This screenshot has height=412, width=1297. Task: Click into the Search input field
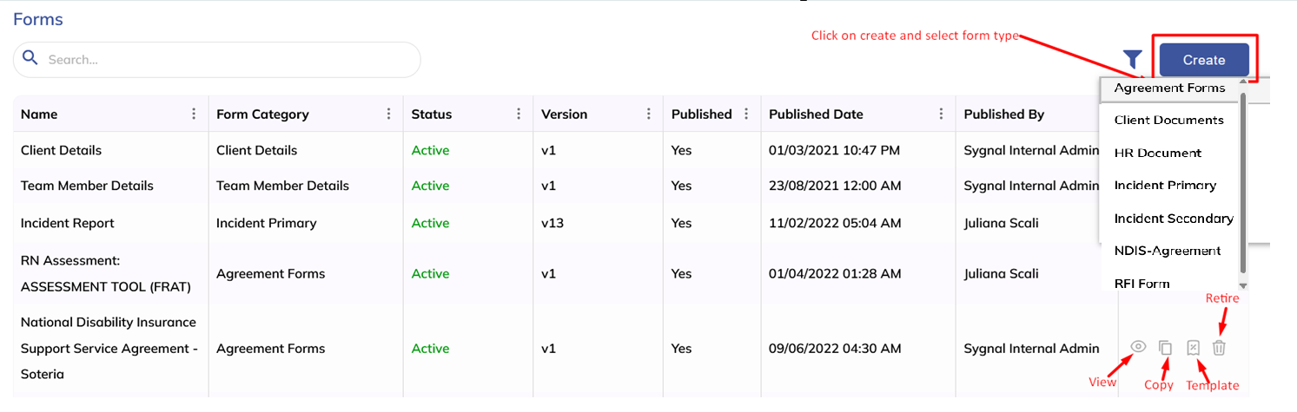click(x=226, y=60)
